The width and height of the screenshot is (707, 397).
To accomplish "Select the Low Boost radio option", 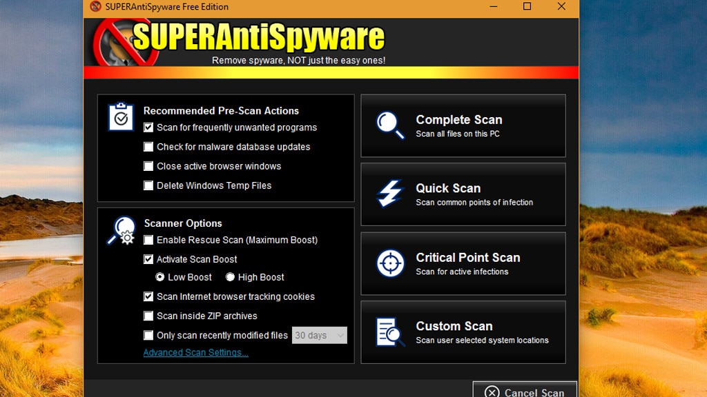I will coord(159,277).
